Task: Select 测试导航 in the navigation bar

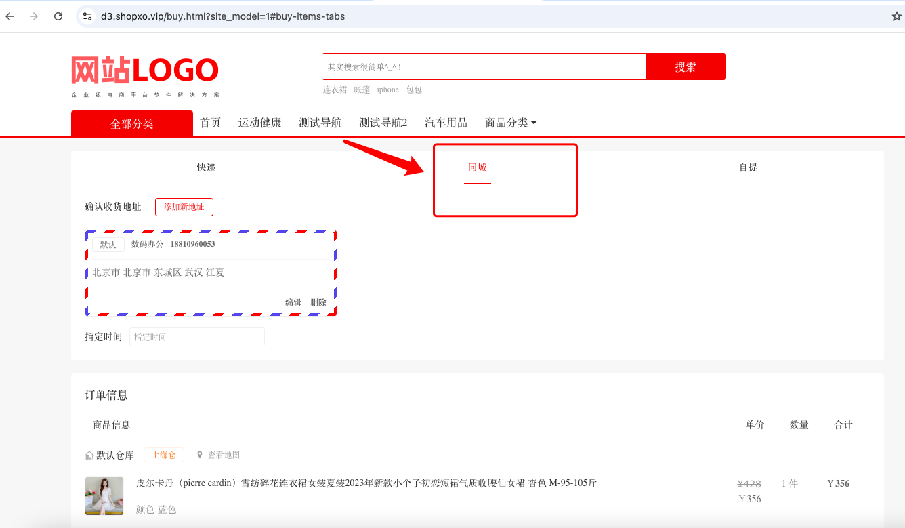Action: [320, 123]
